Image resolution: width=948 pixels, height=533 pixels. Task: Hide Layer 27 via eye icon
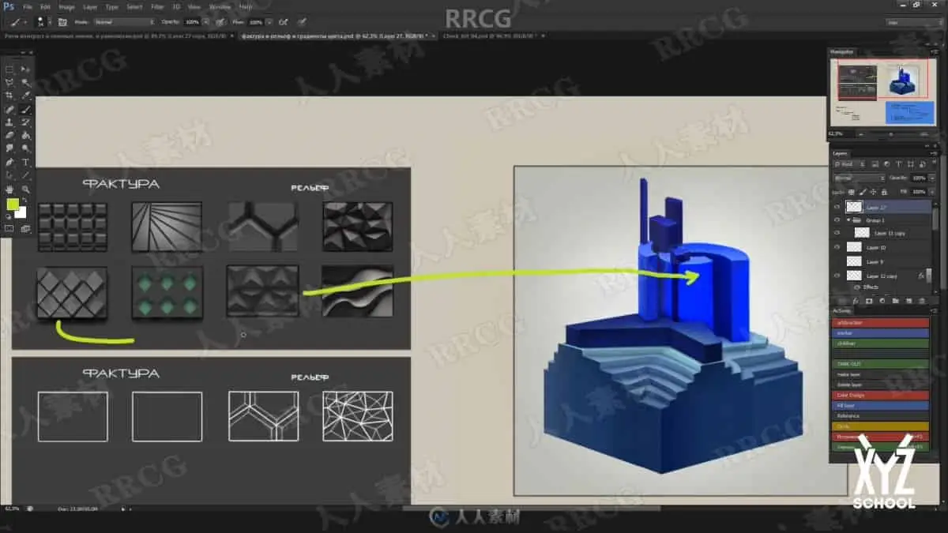tap(837, 207)
